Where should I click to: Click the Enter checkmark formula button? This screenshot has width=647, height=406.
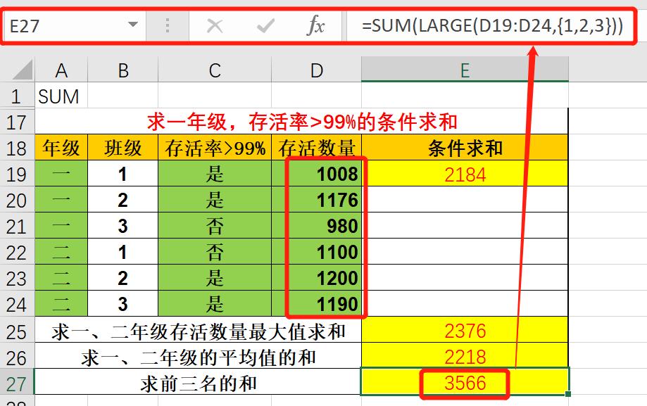[265, 26]
